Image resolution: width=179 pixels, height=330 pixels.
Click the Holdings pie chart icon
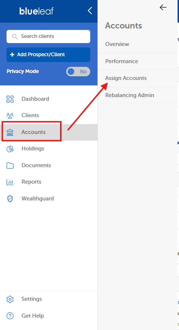pos(10,149)
